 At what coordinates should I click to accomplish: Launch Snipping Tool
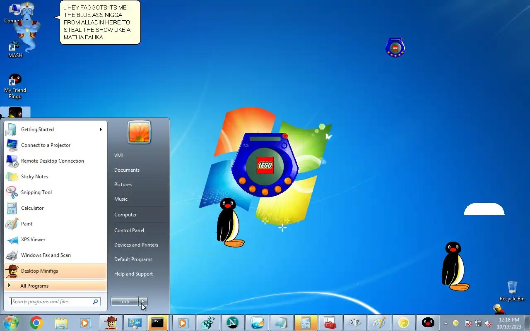click(55, 192)
